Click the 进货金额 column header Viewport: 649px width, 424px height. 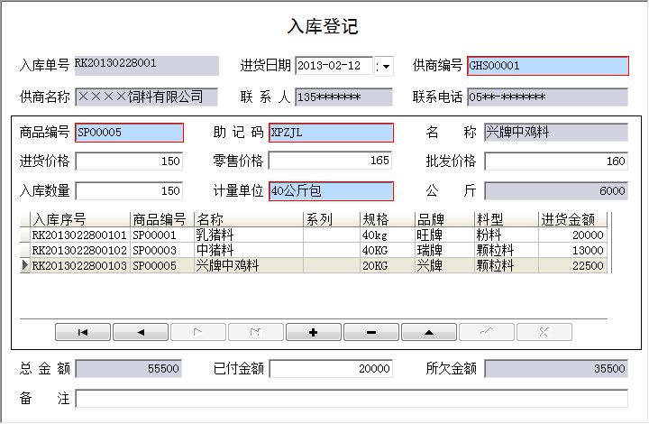(571, 219)
